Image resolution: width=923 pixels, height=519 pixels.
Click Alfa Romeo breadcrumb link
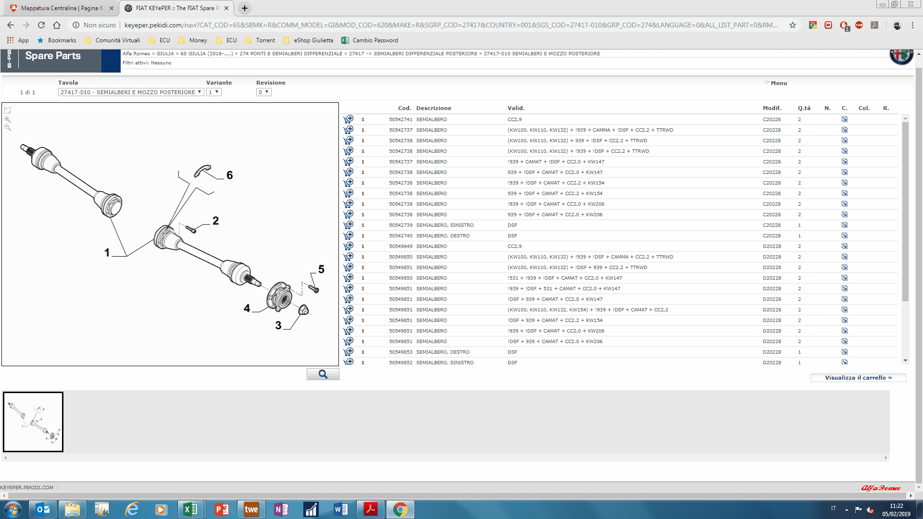pos(136,54)
